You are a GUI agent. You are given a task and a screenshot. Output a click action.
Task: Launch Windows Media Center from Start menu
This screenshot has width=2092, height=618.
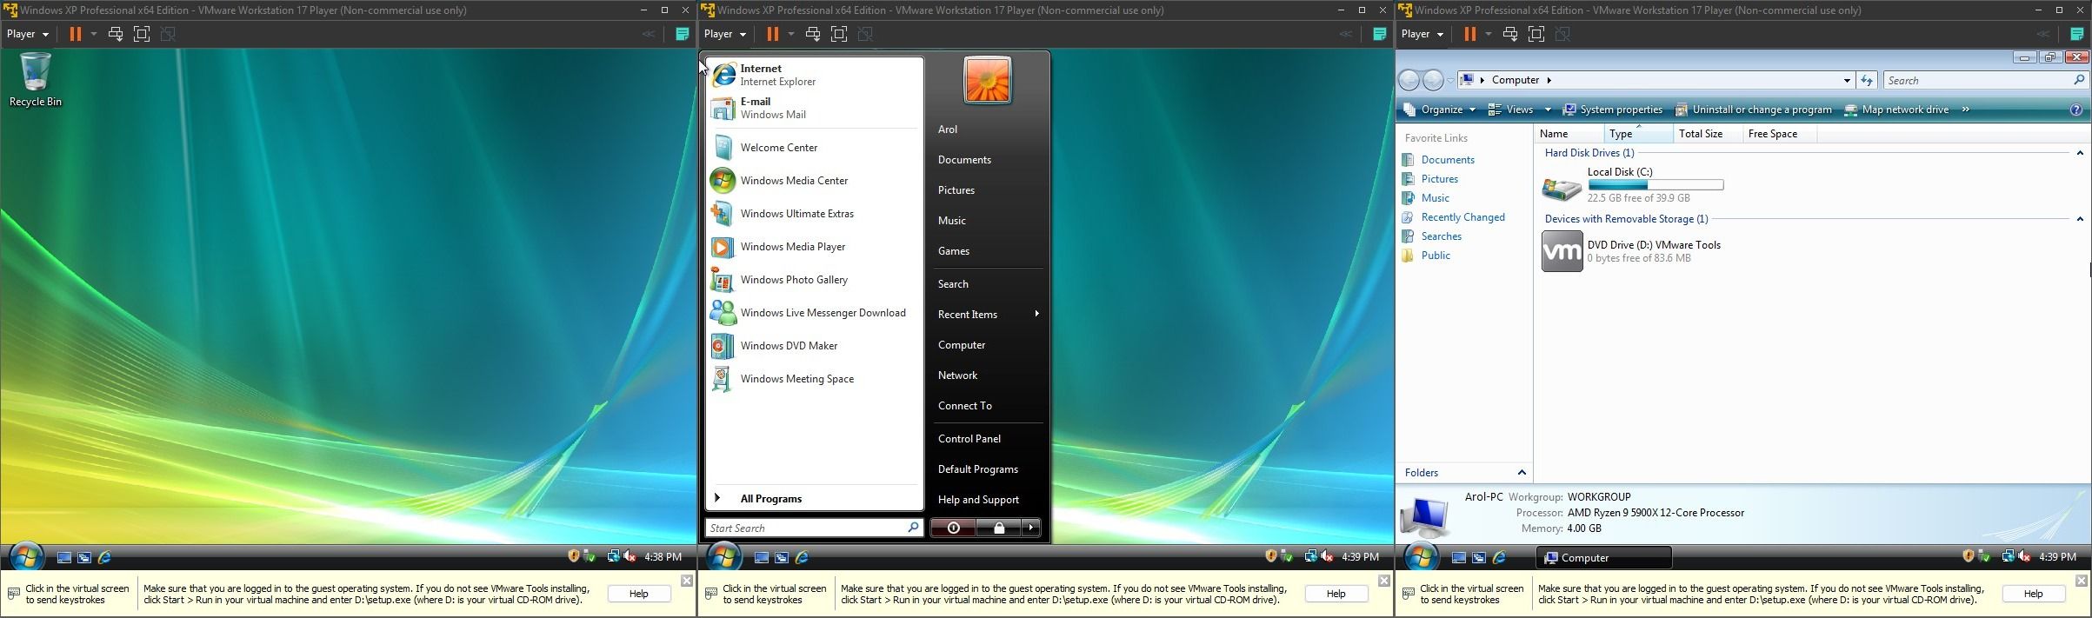pos(813,181)
